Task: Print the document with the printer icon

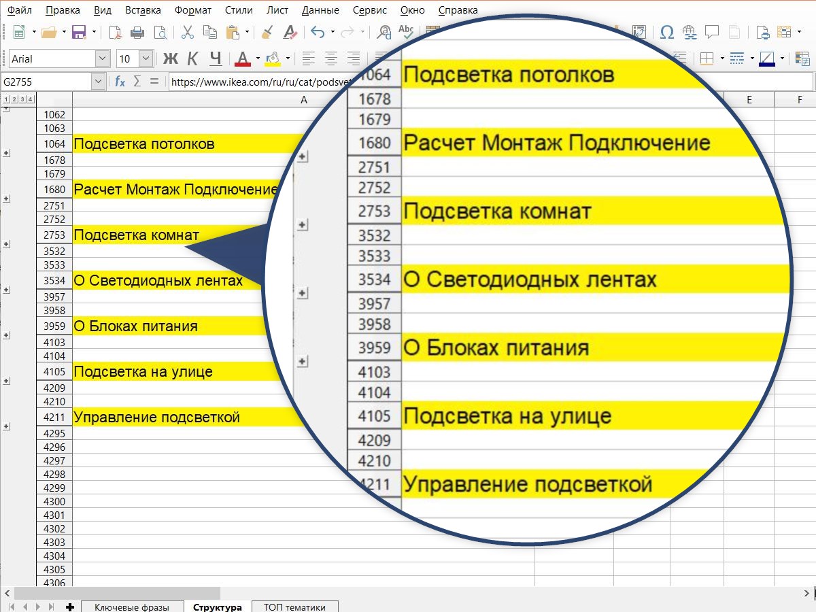Action: coord(137,32)
